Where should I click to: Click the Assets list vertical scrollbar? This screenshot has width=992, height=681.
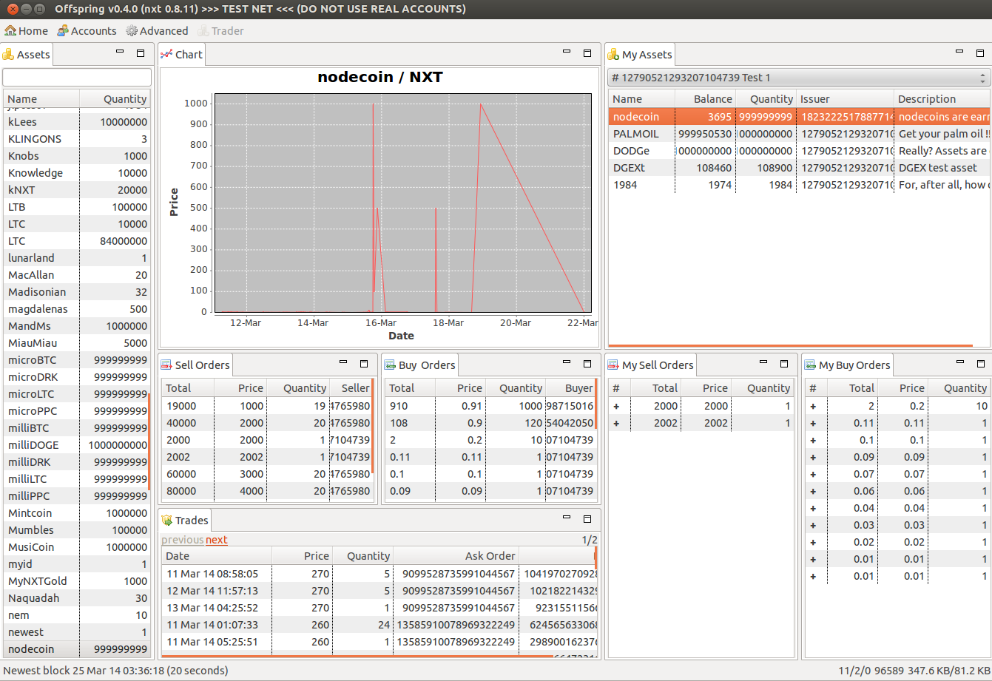coord(149,442)
